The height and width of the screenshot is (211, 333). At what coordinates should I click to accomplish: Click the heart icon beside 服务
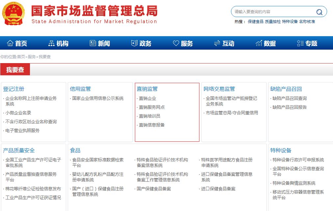pos(176,43)
